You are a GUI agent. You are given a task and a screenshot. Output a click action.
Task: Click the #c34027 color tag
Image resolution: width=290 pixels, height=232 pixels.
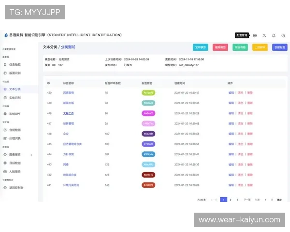(148, 185)
